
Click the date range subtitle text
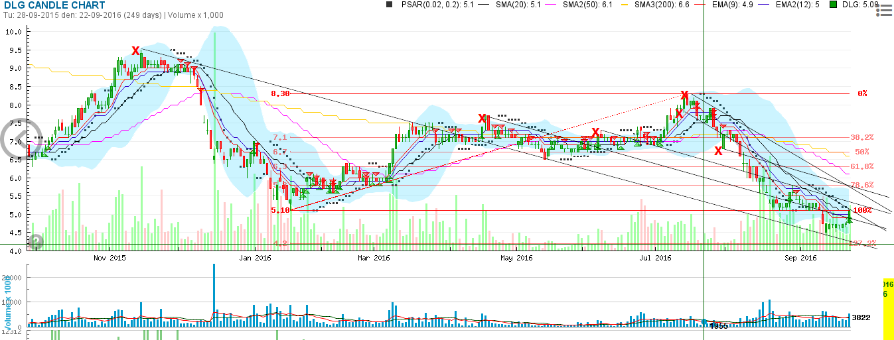(x=113, y=15)
